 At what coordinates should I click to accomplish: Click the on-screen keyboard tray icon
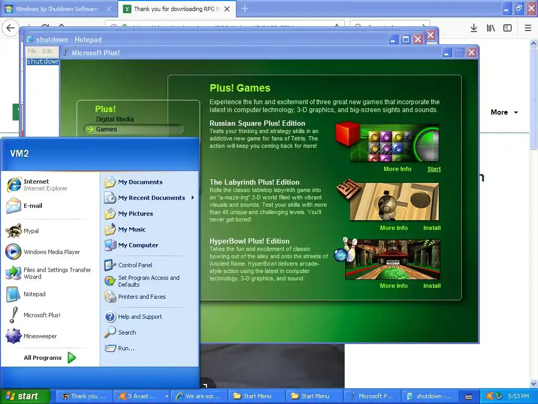[x=469, y=397]
